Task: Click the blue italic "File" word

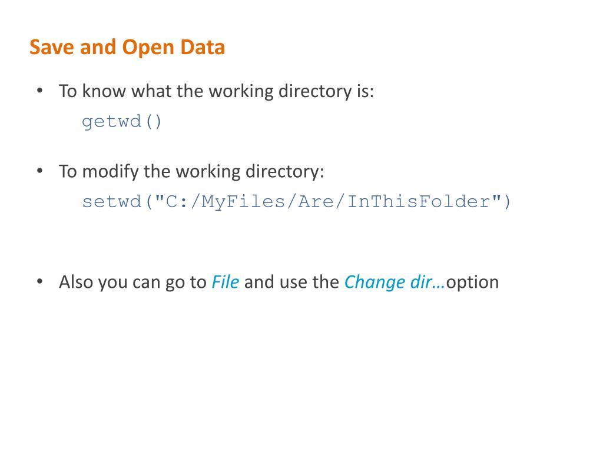Action: (x=226, y=282)
